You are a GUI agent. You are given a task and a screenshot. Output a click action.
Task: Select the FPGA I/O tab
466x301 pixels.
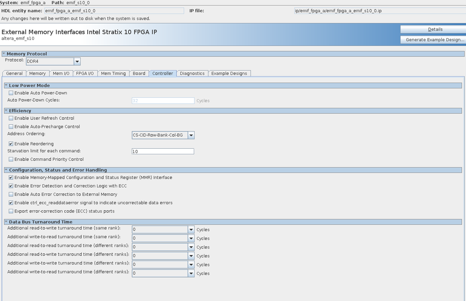85,74
